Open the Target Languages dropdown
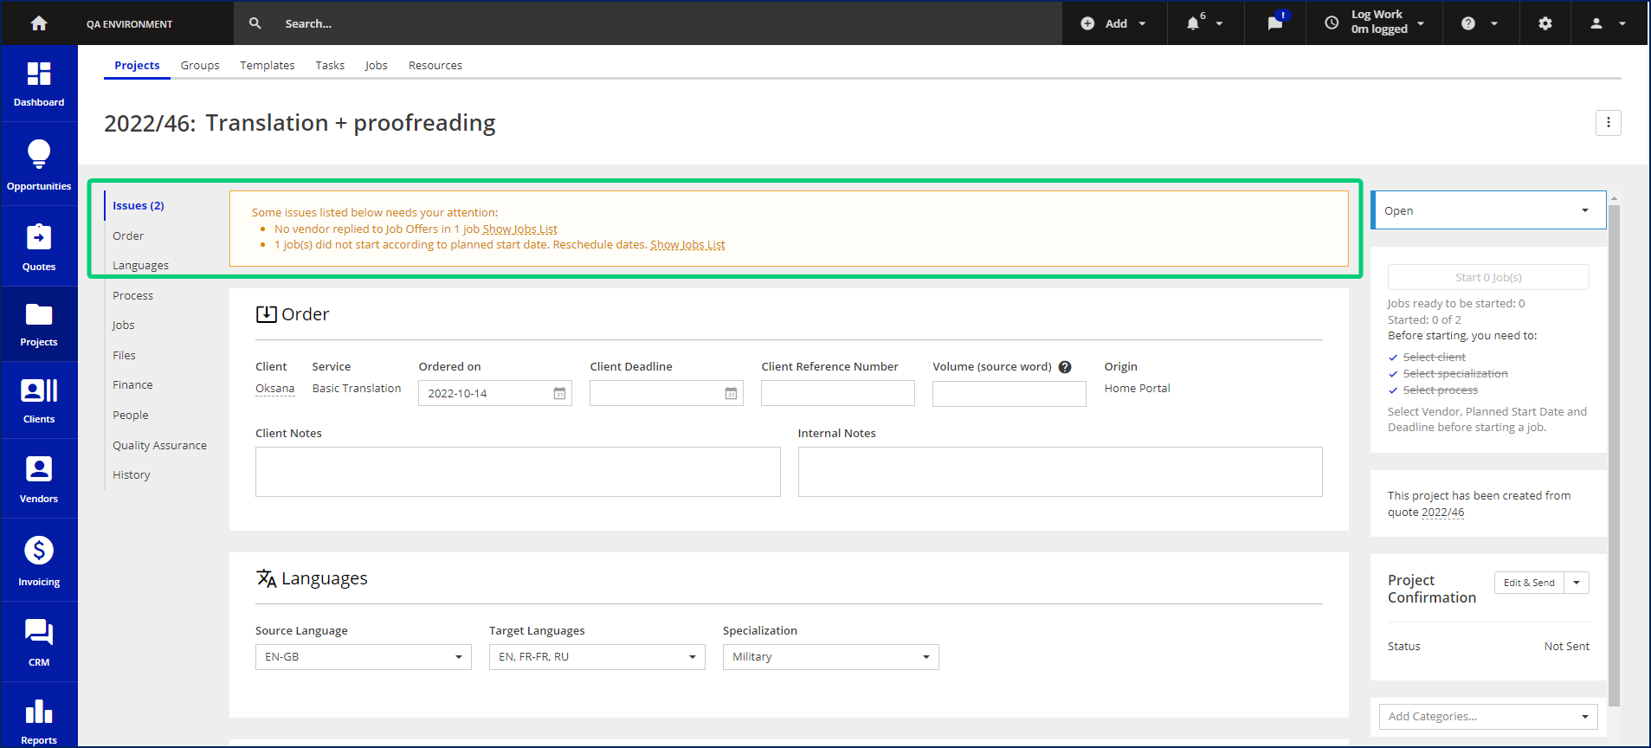 [x=597, y=657]
